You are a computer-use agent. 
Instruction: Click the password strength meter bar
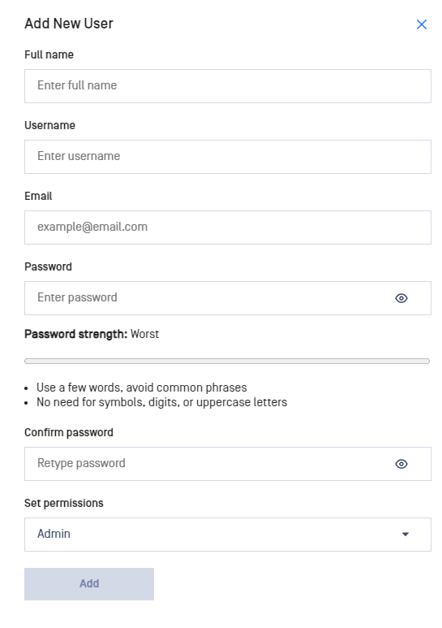(227, 362)
